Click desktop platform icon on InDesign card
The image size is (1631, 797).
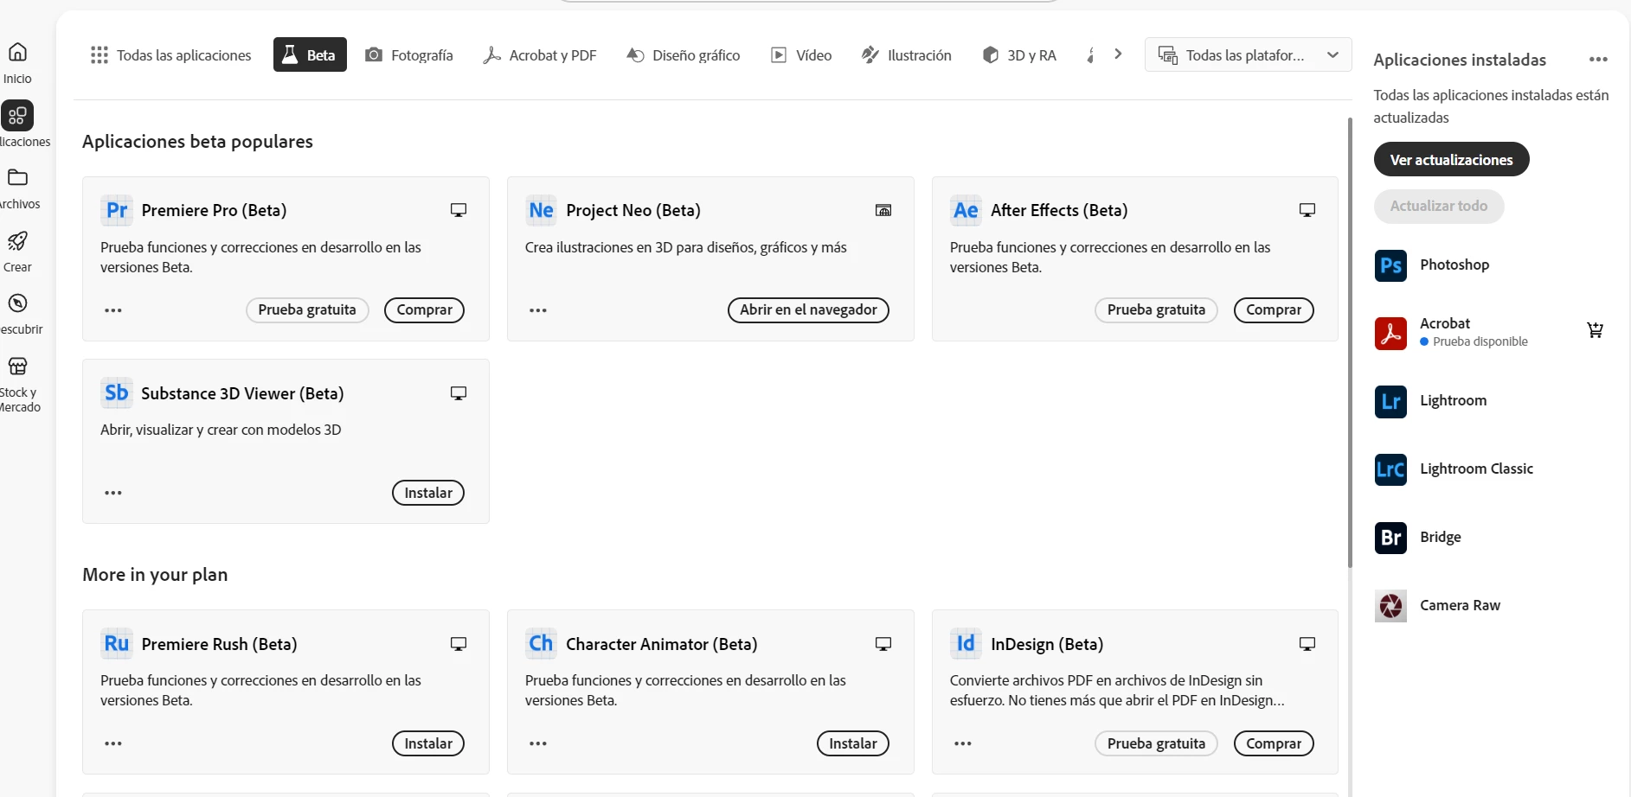(x=1307, y=644)
